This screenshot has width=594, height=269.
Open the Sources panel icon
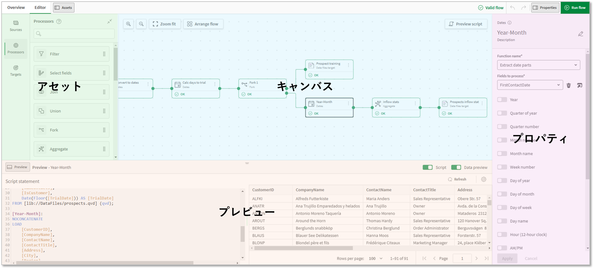(x=16, y=23)
